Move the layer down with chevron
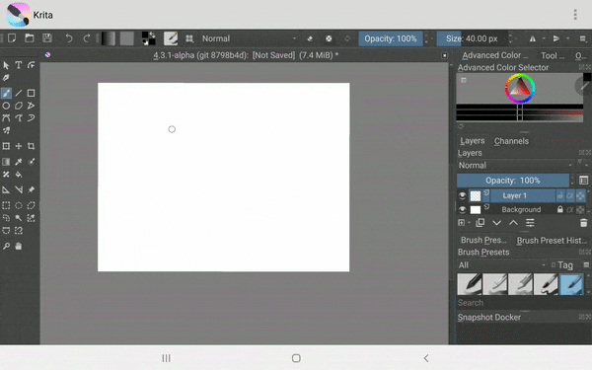Image resolution: width=592 pixels, height=370 pixels. (497, 223)
